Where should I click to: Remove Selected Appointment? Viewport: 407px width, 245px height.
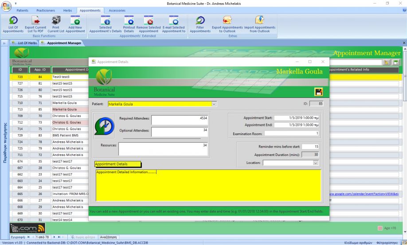(149, 24)
